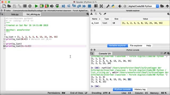This screenshot has height=95, width=170.
Task: Switch to the Variable explorer tab
Action: pyautogui.click(x=117, y=46)
